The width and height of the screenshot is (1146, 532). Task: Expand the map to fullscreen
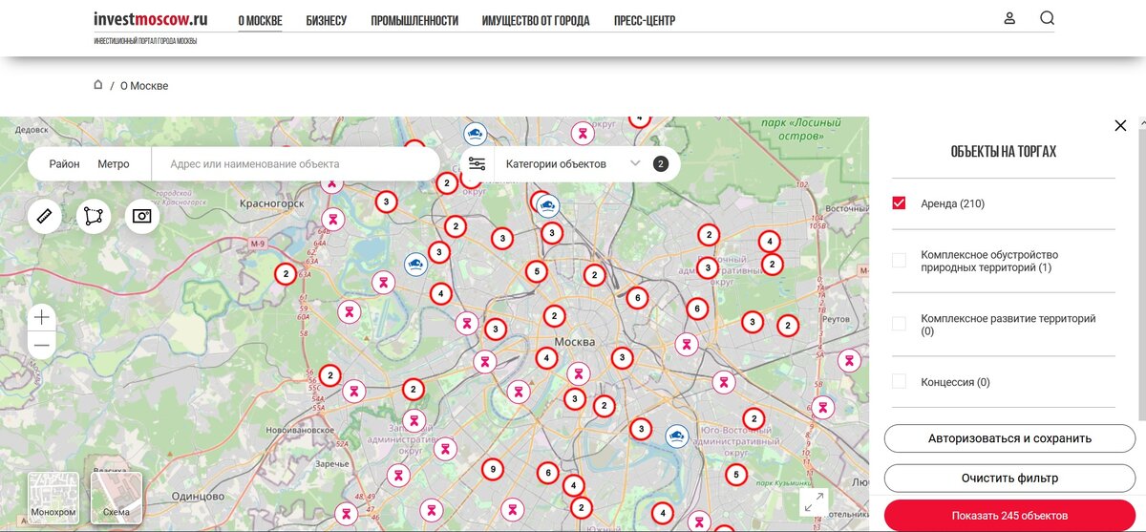tap(814, 502)
